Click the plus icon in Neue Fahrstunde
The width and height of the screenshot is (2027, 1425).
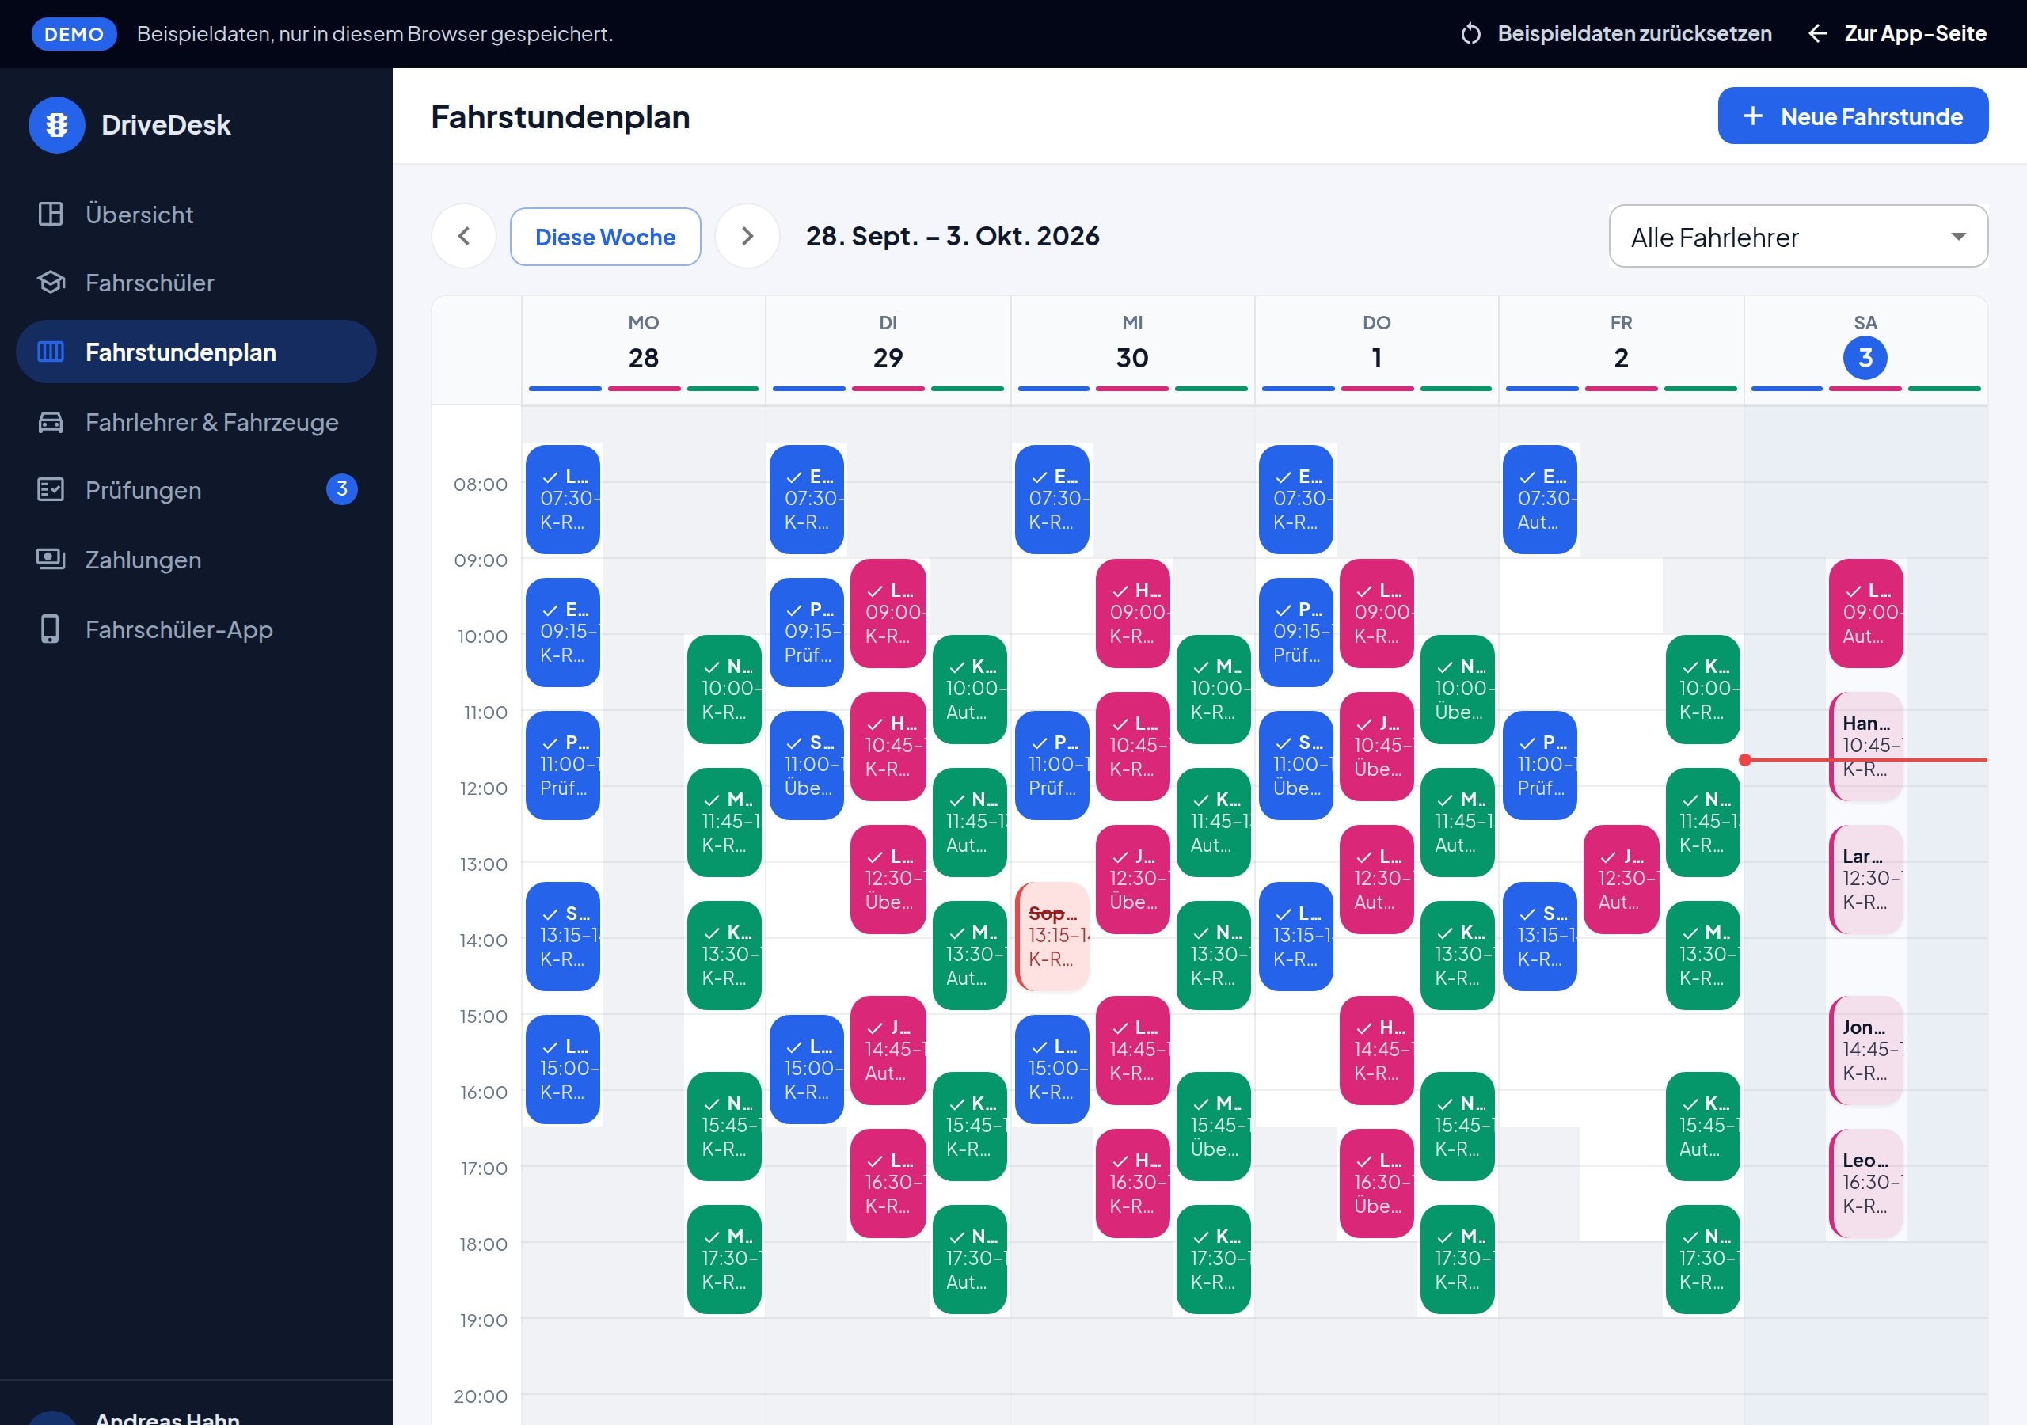(1752, 116)
